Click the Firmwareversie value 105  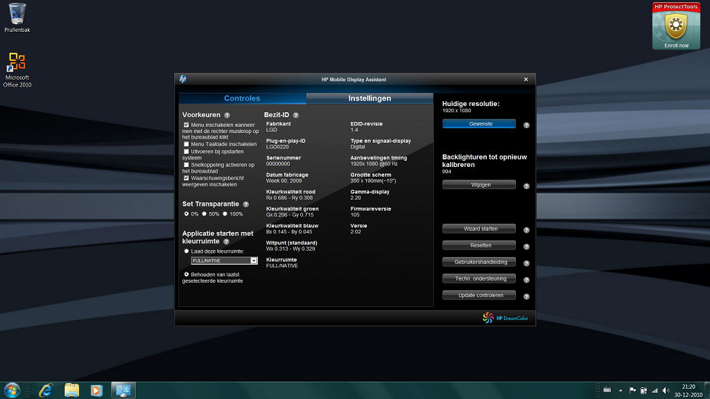[x=354, y=215]
